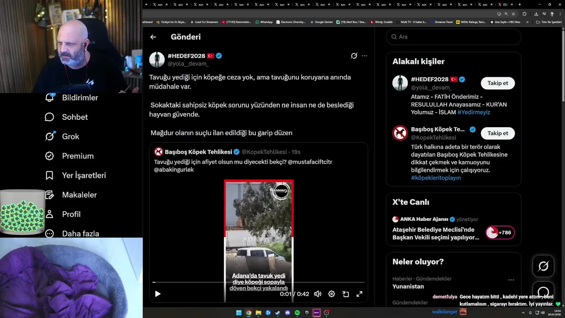Show hidden system tray icons

pos(524,313)
